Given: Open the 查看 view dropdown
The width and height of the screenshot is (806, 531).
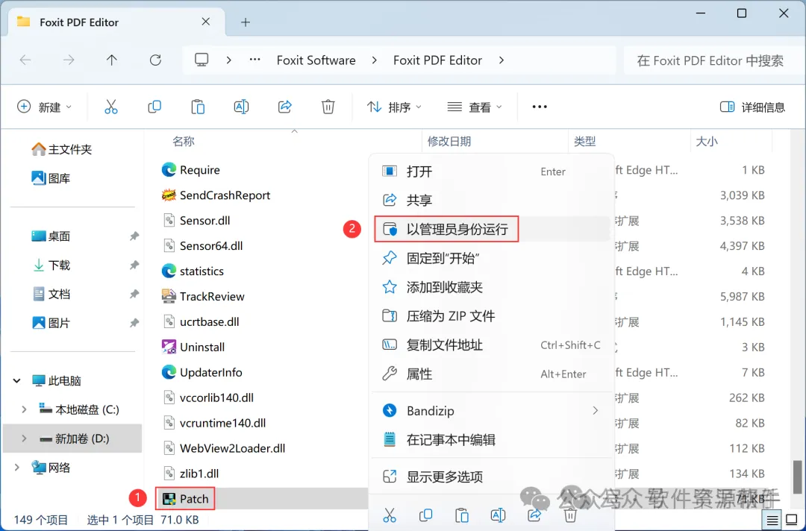Looking at the screenshot, I should point(475,107).
